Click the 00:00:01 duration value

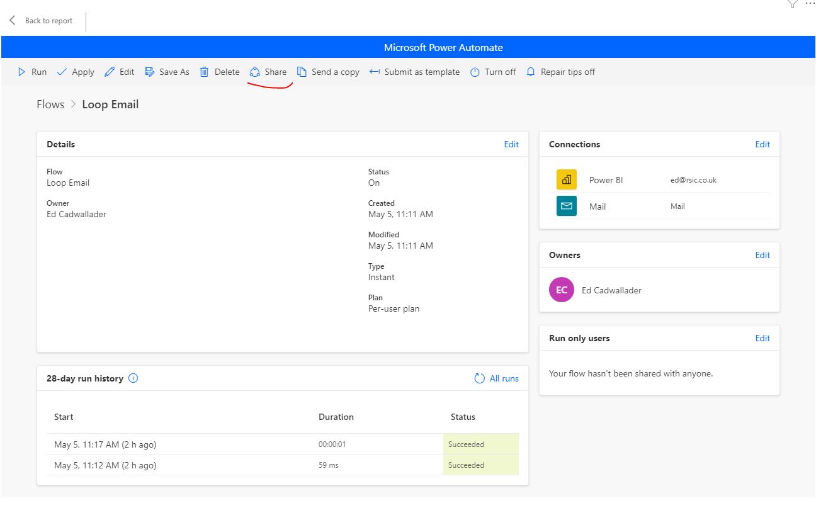pos(332,444)
